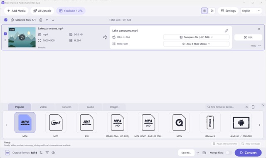Select the MP4 H.264 HD 720p format icon

(118, 123)
